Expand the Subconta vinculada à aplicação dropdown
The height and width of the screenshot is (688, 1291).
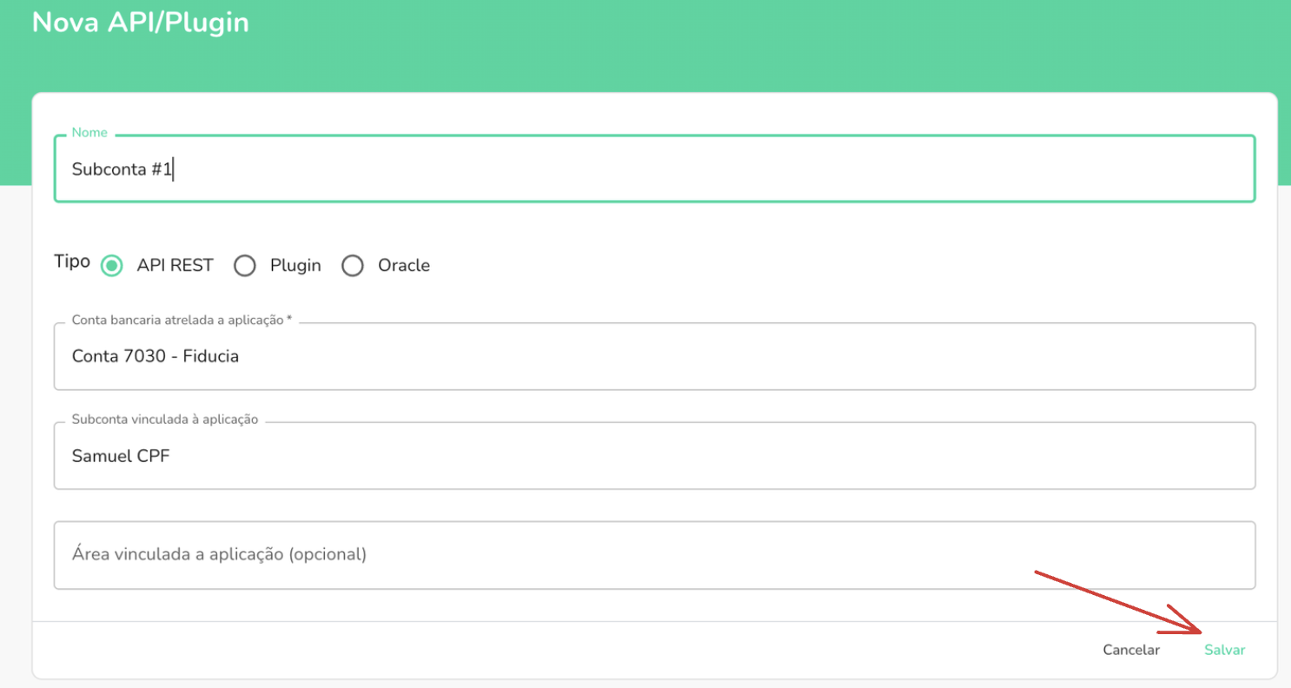[654, 456]
